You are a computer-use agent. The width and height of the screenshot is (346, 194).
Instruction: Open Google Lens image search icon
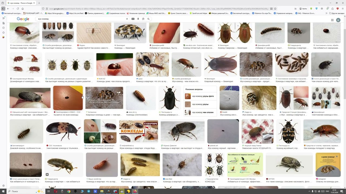point(143,19)
